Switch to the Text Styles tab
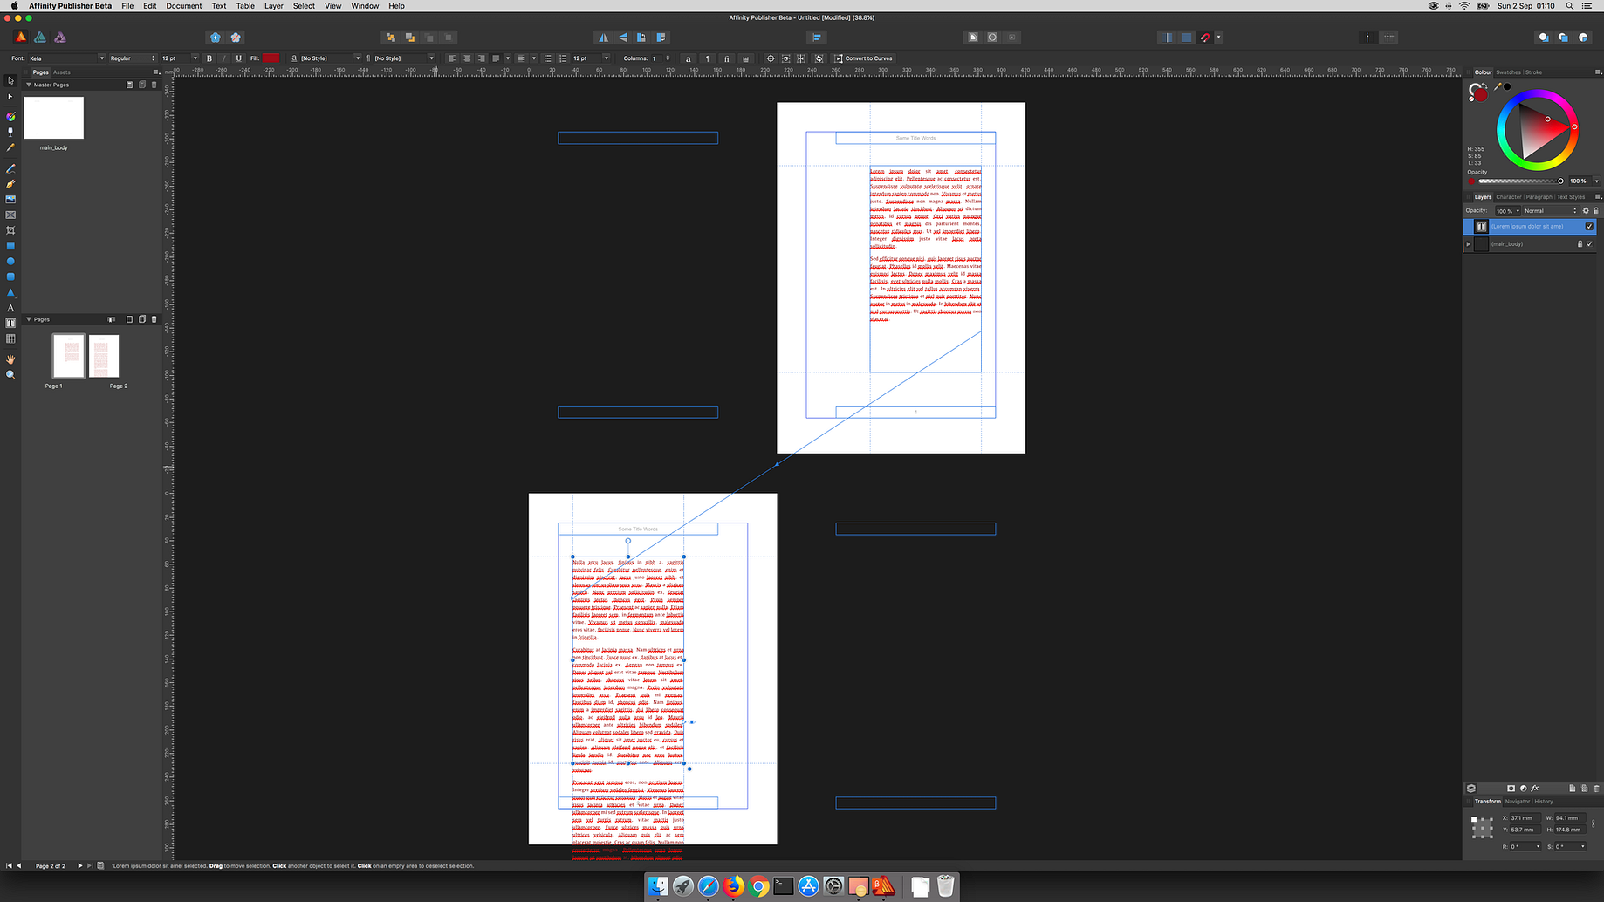This screenshot has height=902, width=1604. (x=1571, y=197)
